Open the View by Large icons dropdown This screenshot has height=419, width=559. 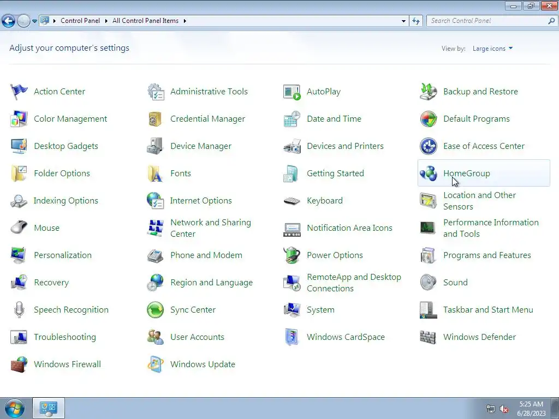[x=493, y=49]
